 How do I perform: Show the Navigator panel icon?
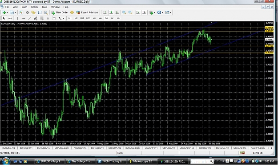33,12
